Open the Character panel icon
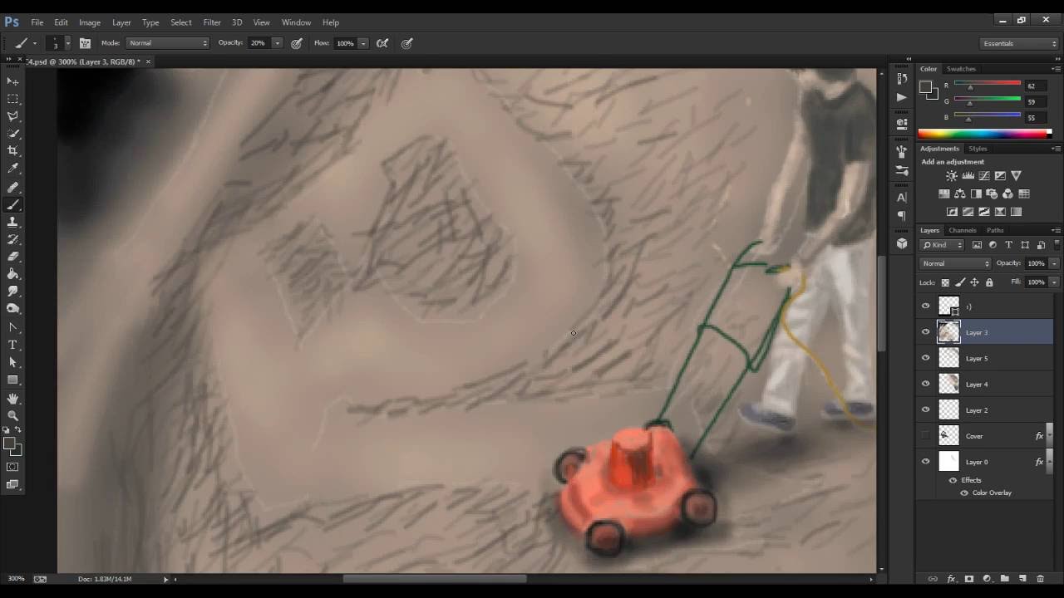The width and height of the screenshot is (1064, 598). 902,198
